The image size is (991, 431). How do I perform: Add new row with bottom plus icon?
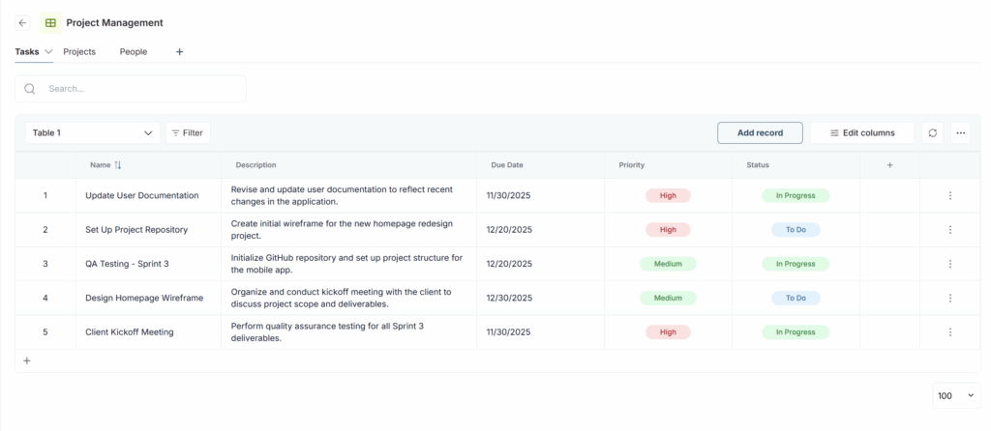pyautogui.click(x=27, y=360)
